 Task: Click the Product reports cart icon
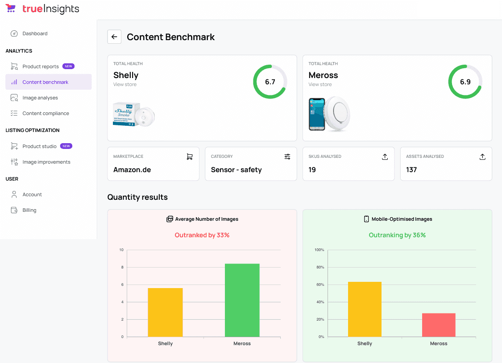click(x=14, y=66)
